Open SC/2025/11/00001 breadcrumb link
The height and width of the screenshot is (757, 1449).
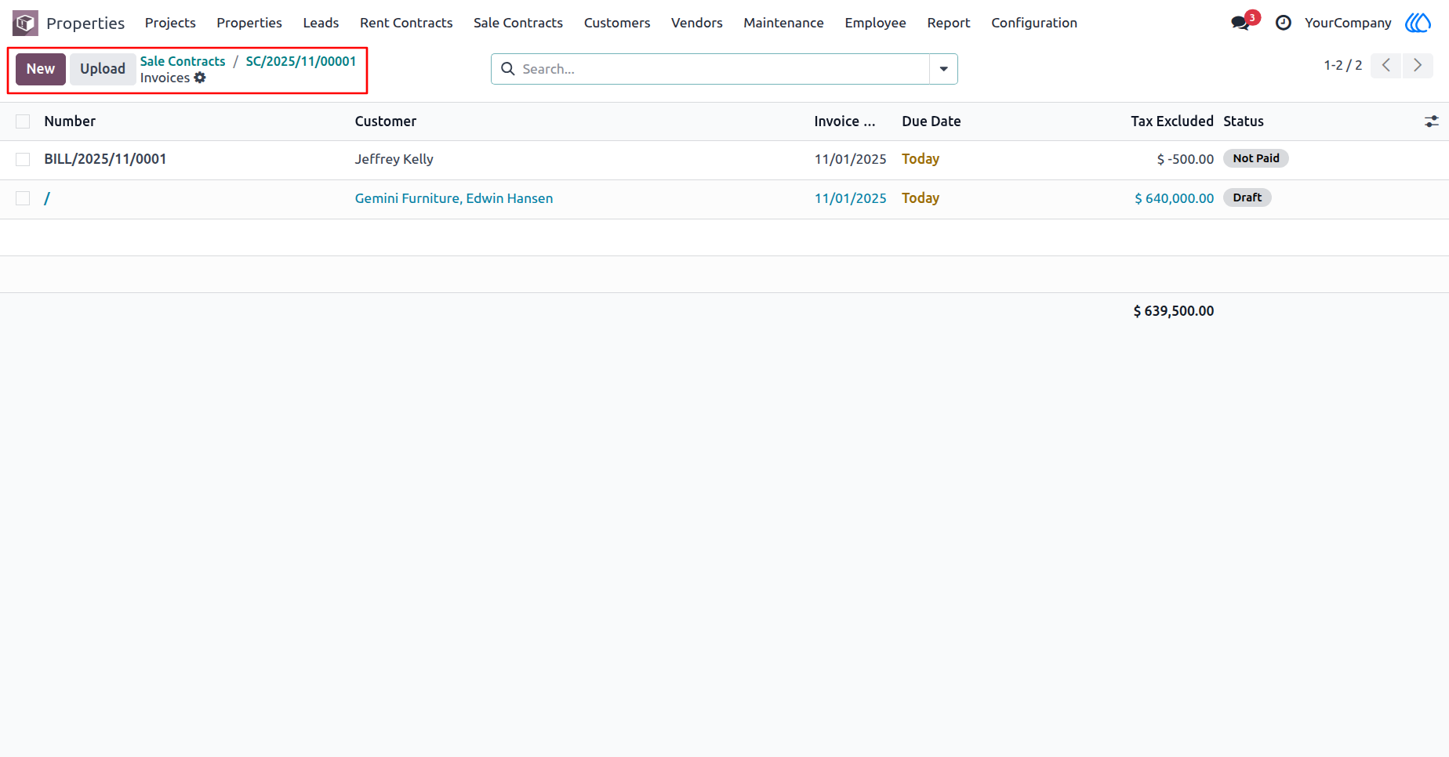click(x=301, y=61)
